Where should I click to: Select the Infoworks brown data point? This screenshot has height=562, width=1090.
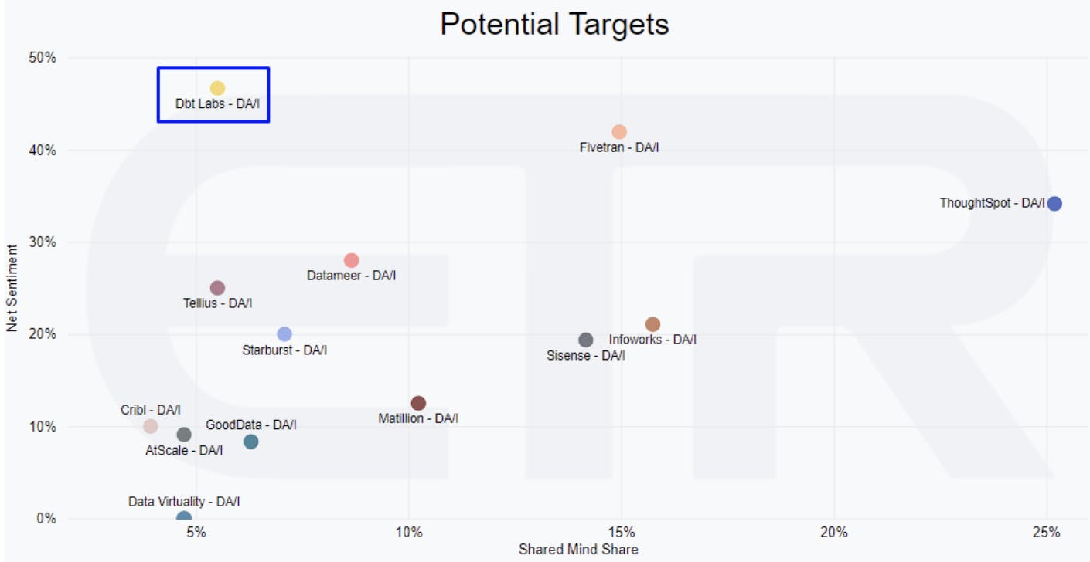pyautogui.click(x=652, y=324)
